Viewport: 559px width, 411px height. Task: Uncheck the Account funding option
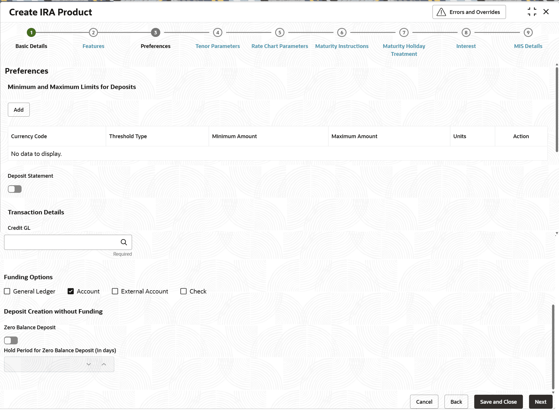pos(71,291)
